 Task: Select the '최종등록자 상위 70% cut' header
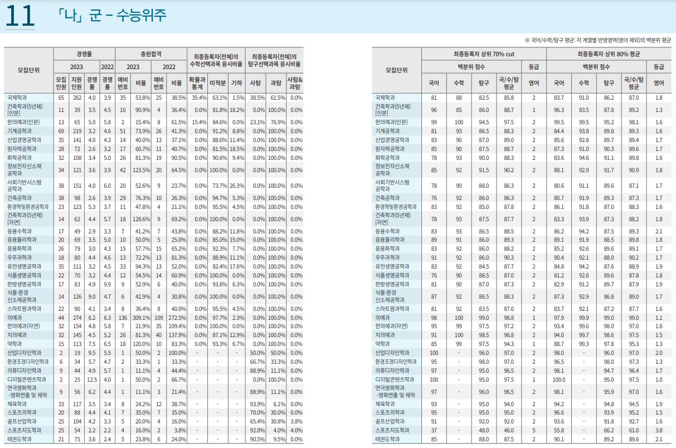[484, 54]
